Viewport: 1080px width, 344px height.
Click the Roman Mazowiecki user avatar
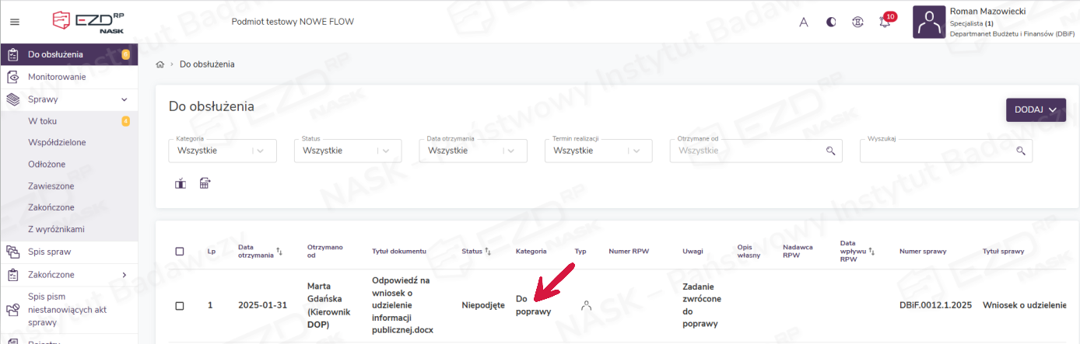[928, 22]
